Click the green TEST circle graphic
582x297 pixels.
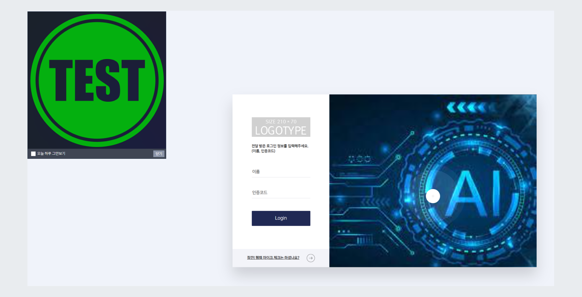pos(97,80)
